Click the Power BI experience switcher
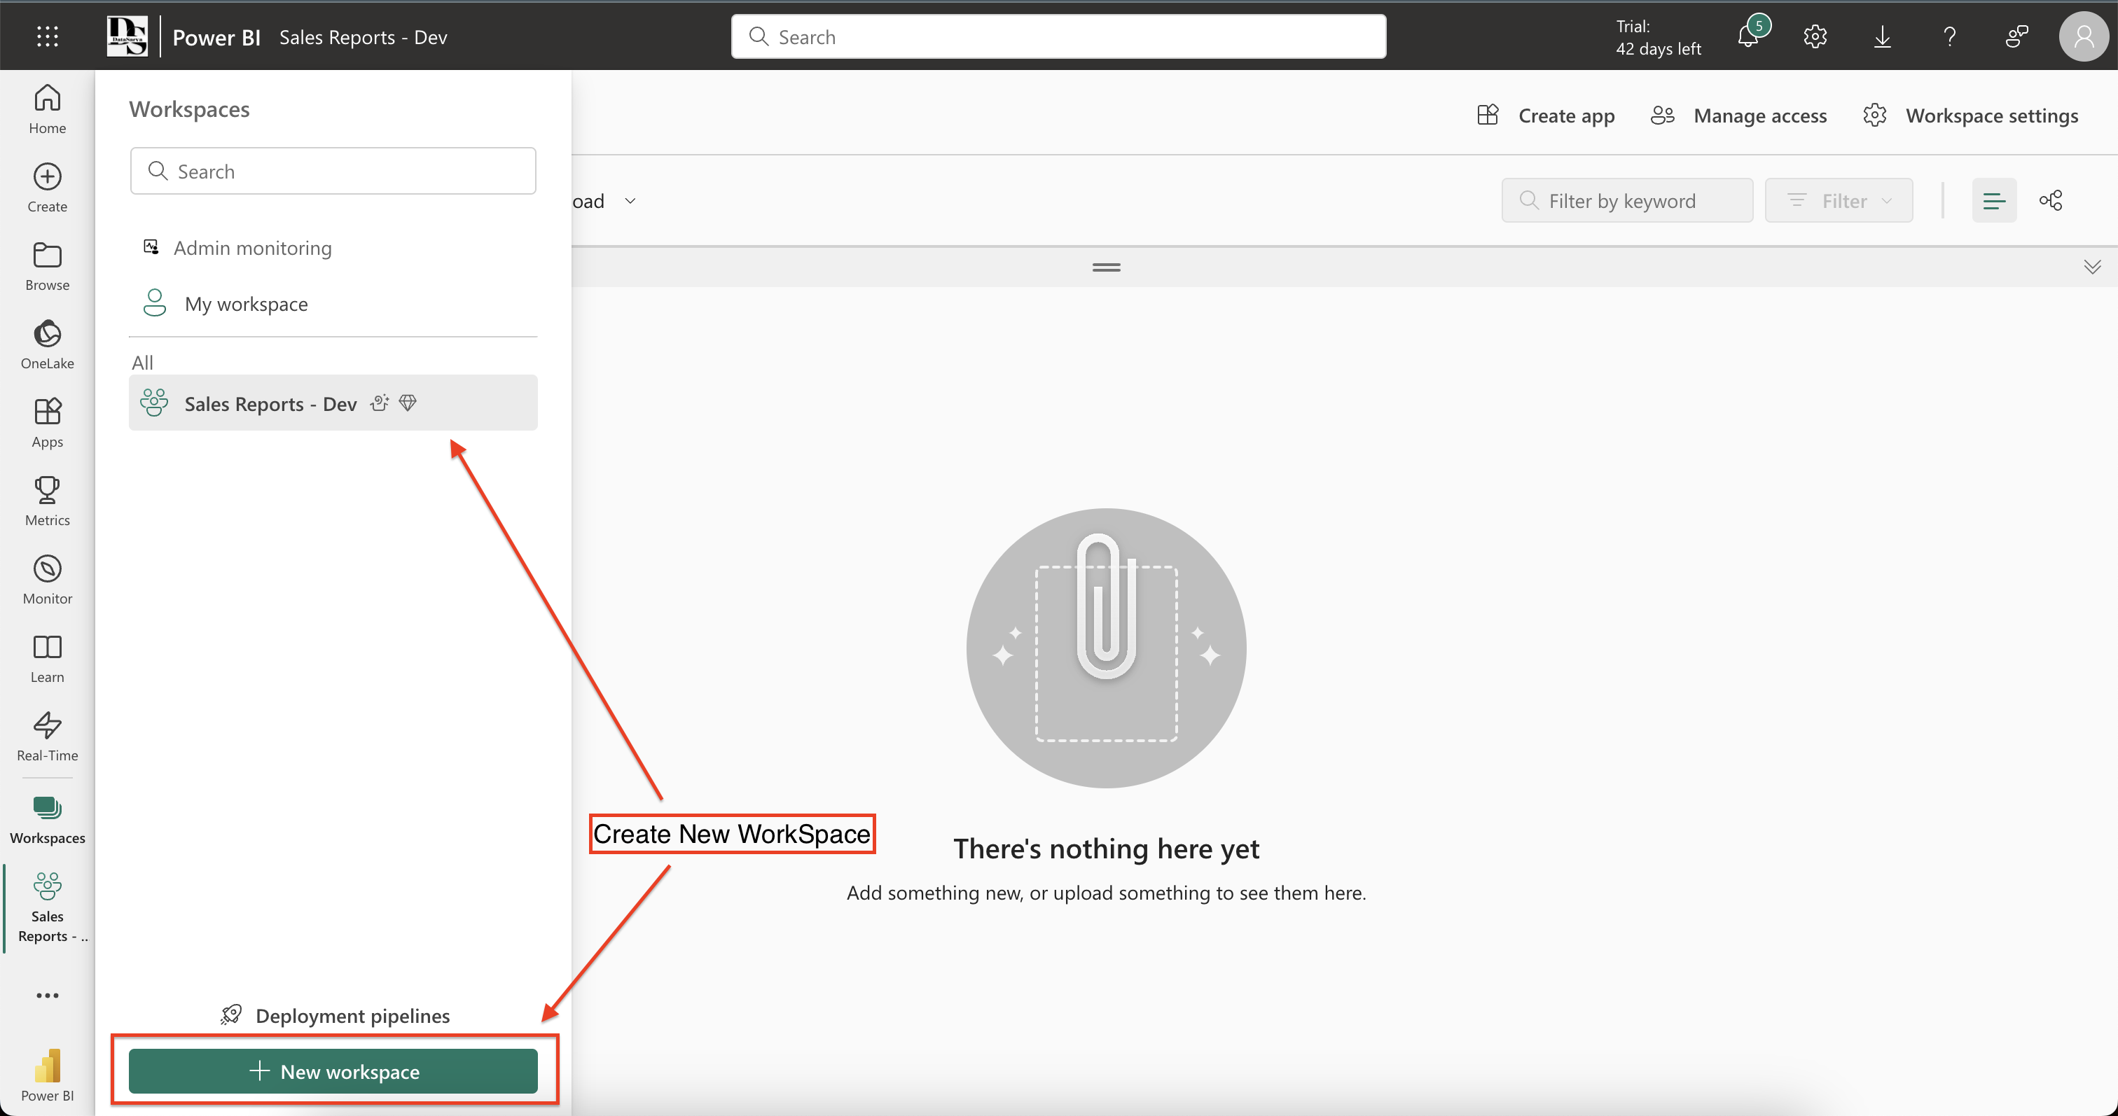This screenshot has height=1116, width=2118. (47, 1075)
